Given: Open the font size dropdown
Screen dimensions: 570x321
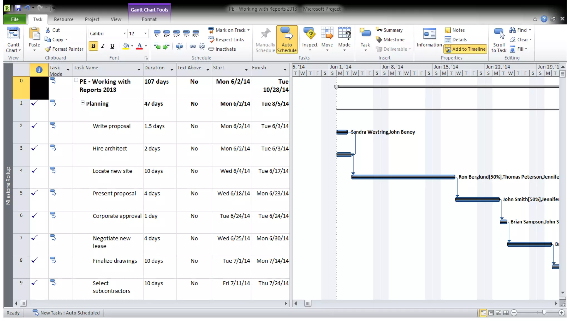Looking at the screenshot, I should (145, 33).
